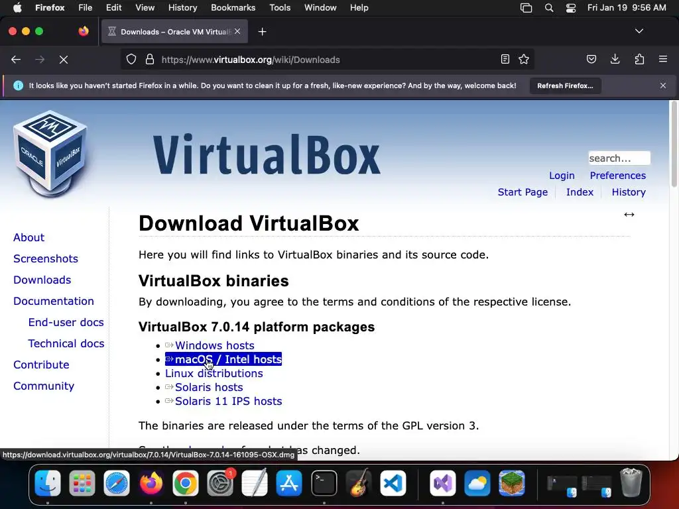Screen dimensions: 679x509
Task: Open Documentation in sidebar
Action: point(53,301)
